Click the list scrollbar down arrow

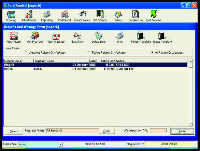(x=191, y=124)
